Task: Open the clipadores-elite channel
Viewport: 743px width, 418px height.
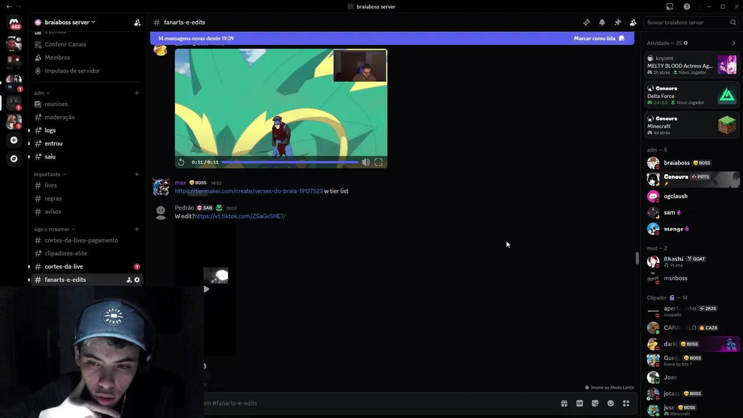Action: tap(87, 254)
